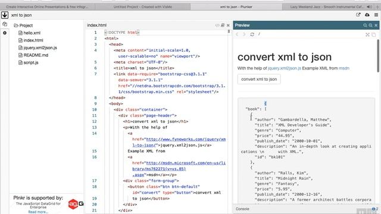Click "Gambardella, Matthew" in the JSON output
This screenshot has width=381, height=214.
(304, 119)
